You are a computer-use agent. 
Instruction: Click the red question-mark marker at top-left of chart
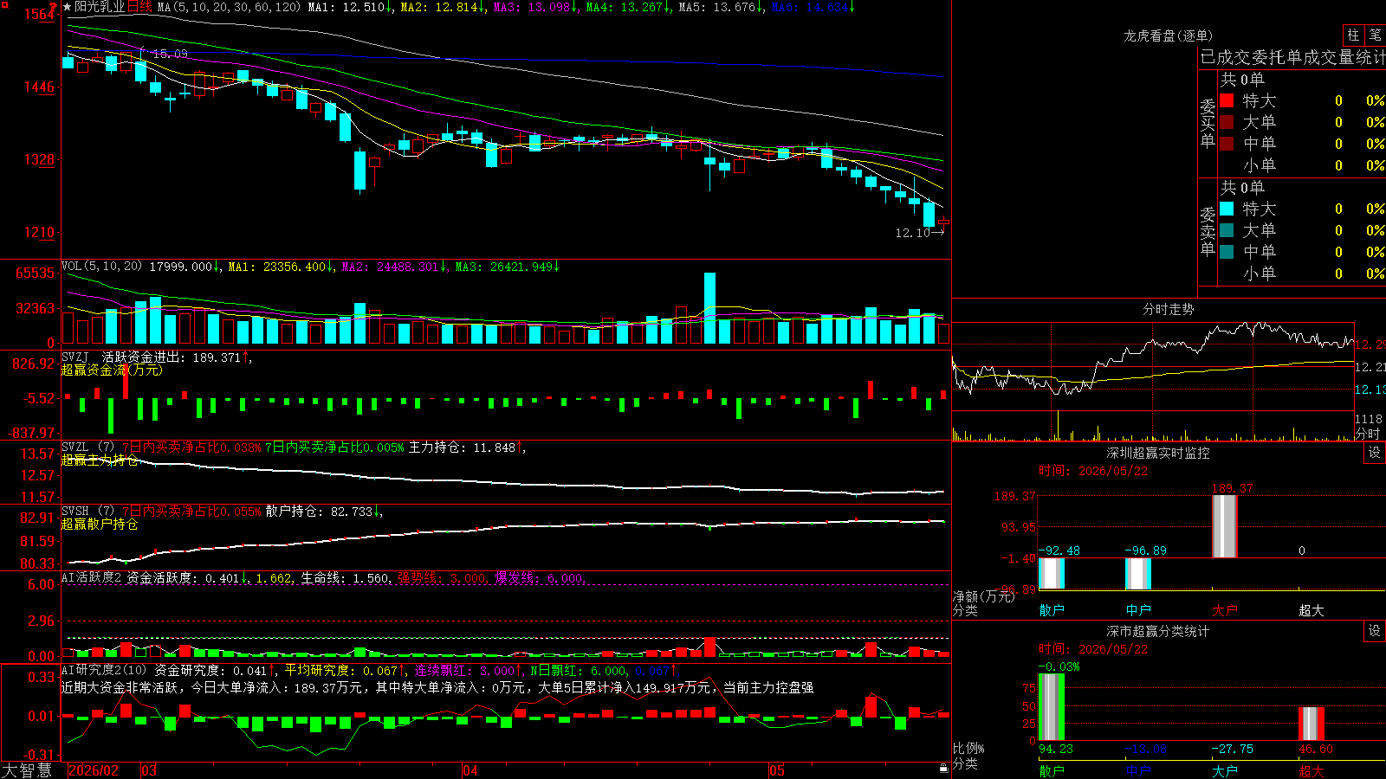tap(54, 8)
